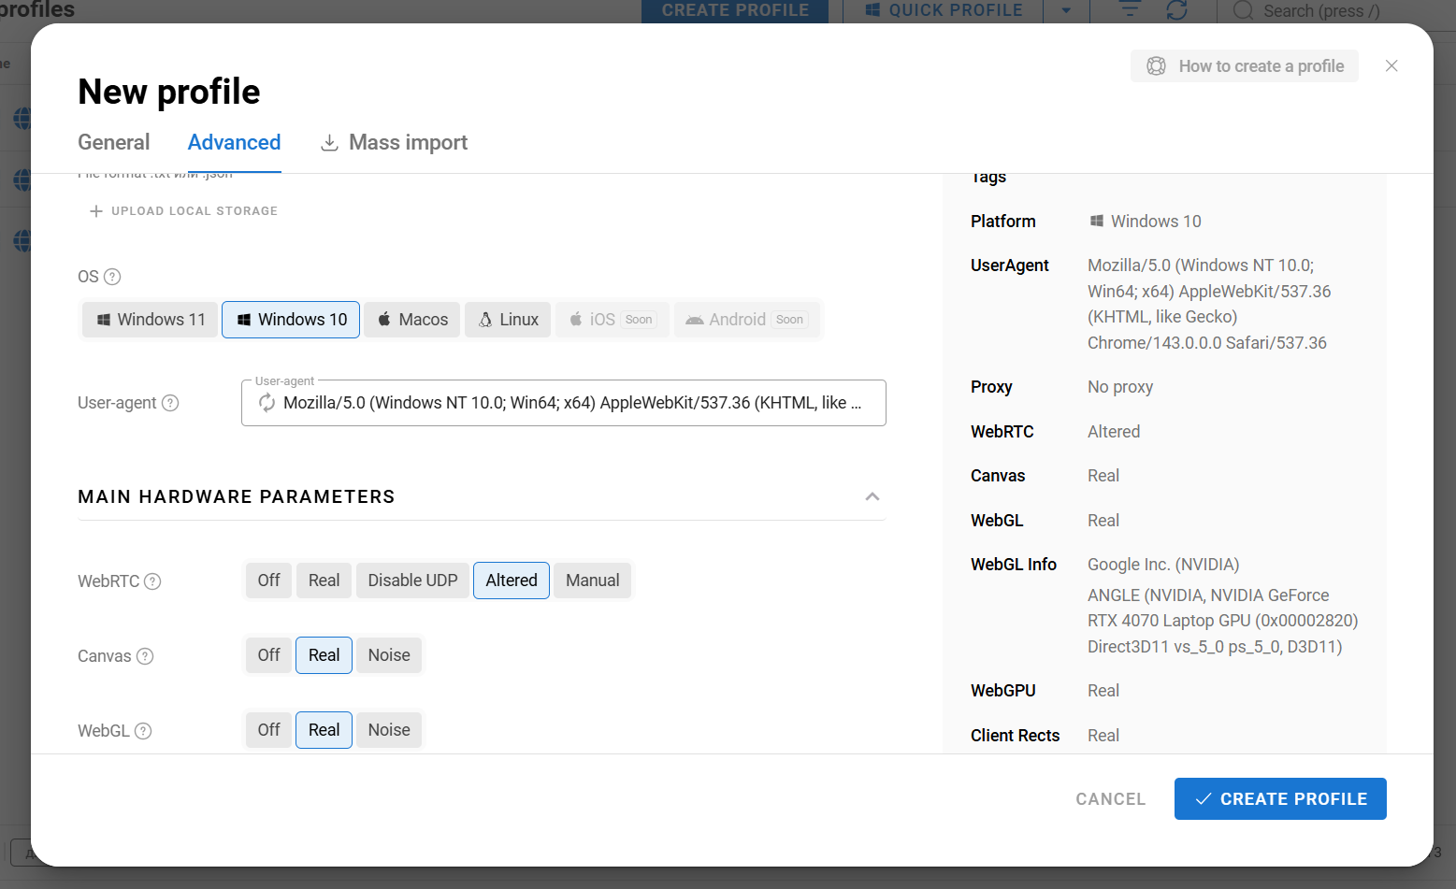Image resolution: width=1456 pixels, height=889 pixels.
Task: Collapse Main Hardware Parameters section
Action: [872, 496]
